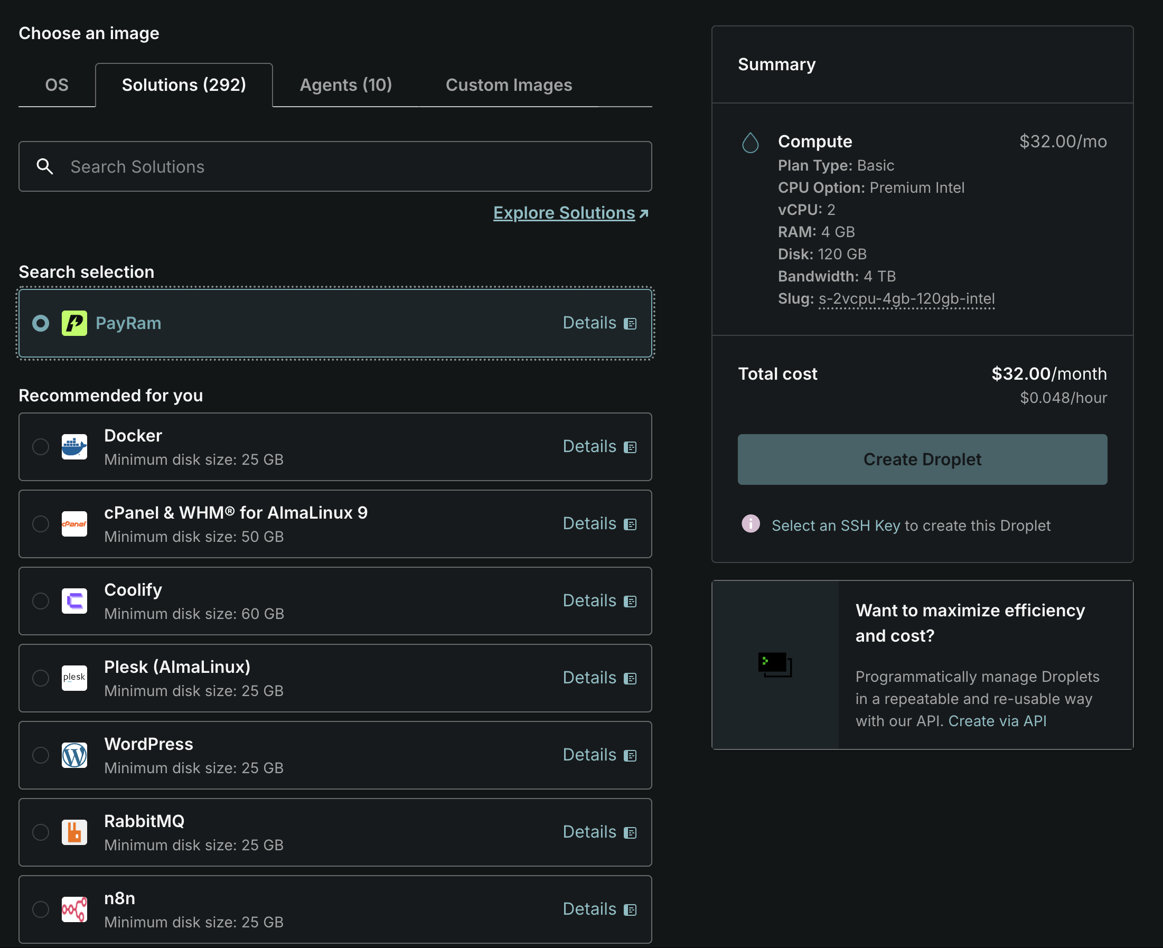Click the magnifier icon in search box
The width and height of the screenshot is (1163, 948).
pyautogui.click(x=45, y=166)
